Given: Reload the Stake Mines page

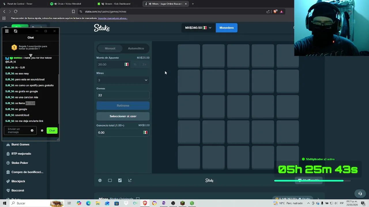Looking at the screenshot, I should (x=16, y=11).
